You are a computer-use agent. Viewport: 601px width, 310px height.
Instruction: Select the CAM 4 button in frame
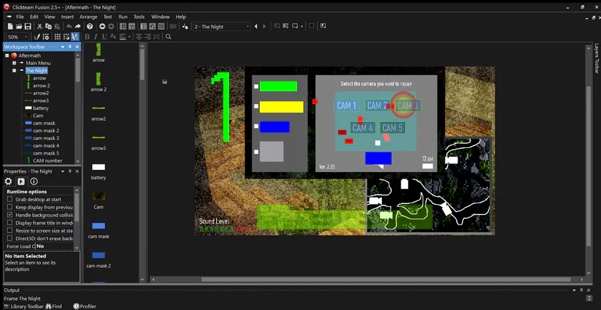[363, 128]
